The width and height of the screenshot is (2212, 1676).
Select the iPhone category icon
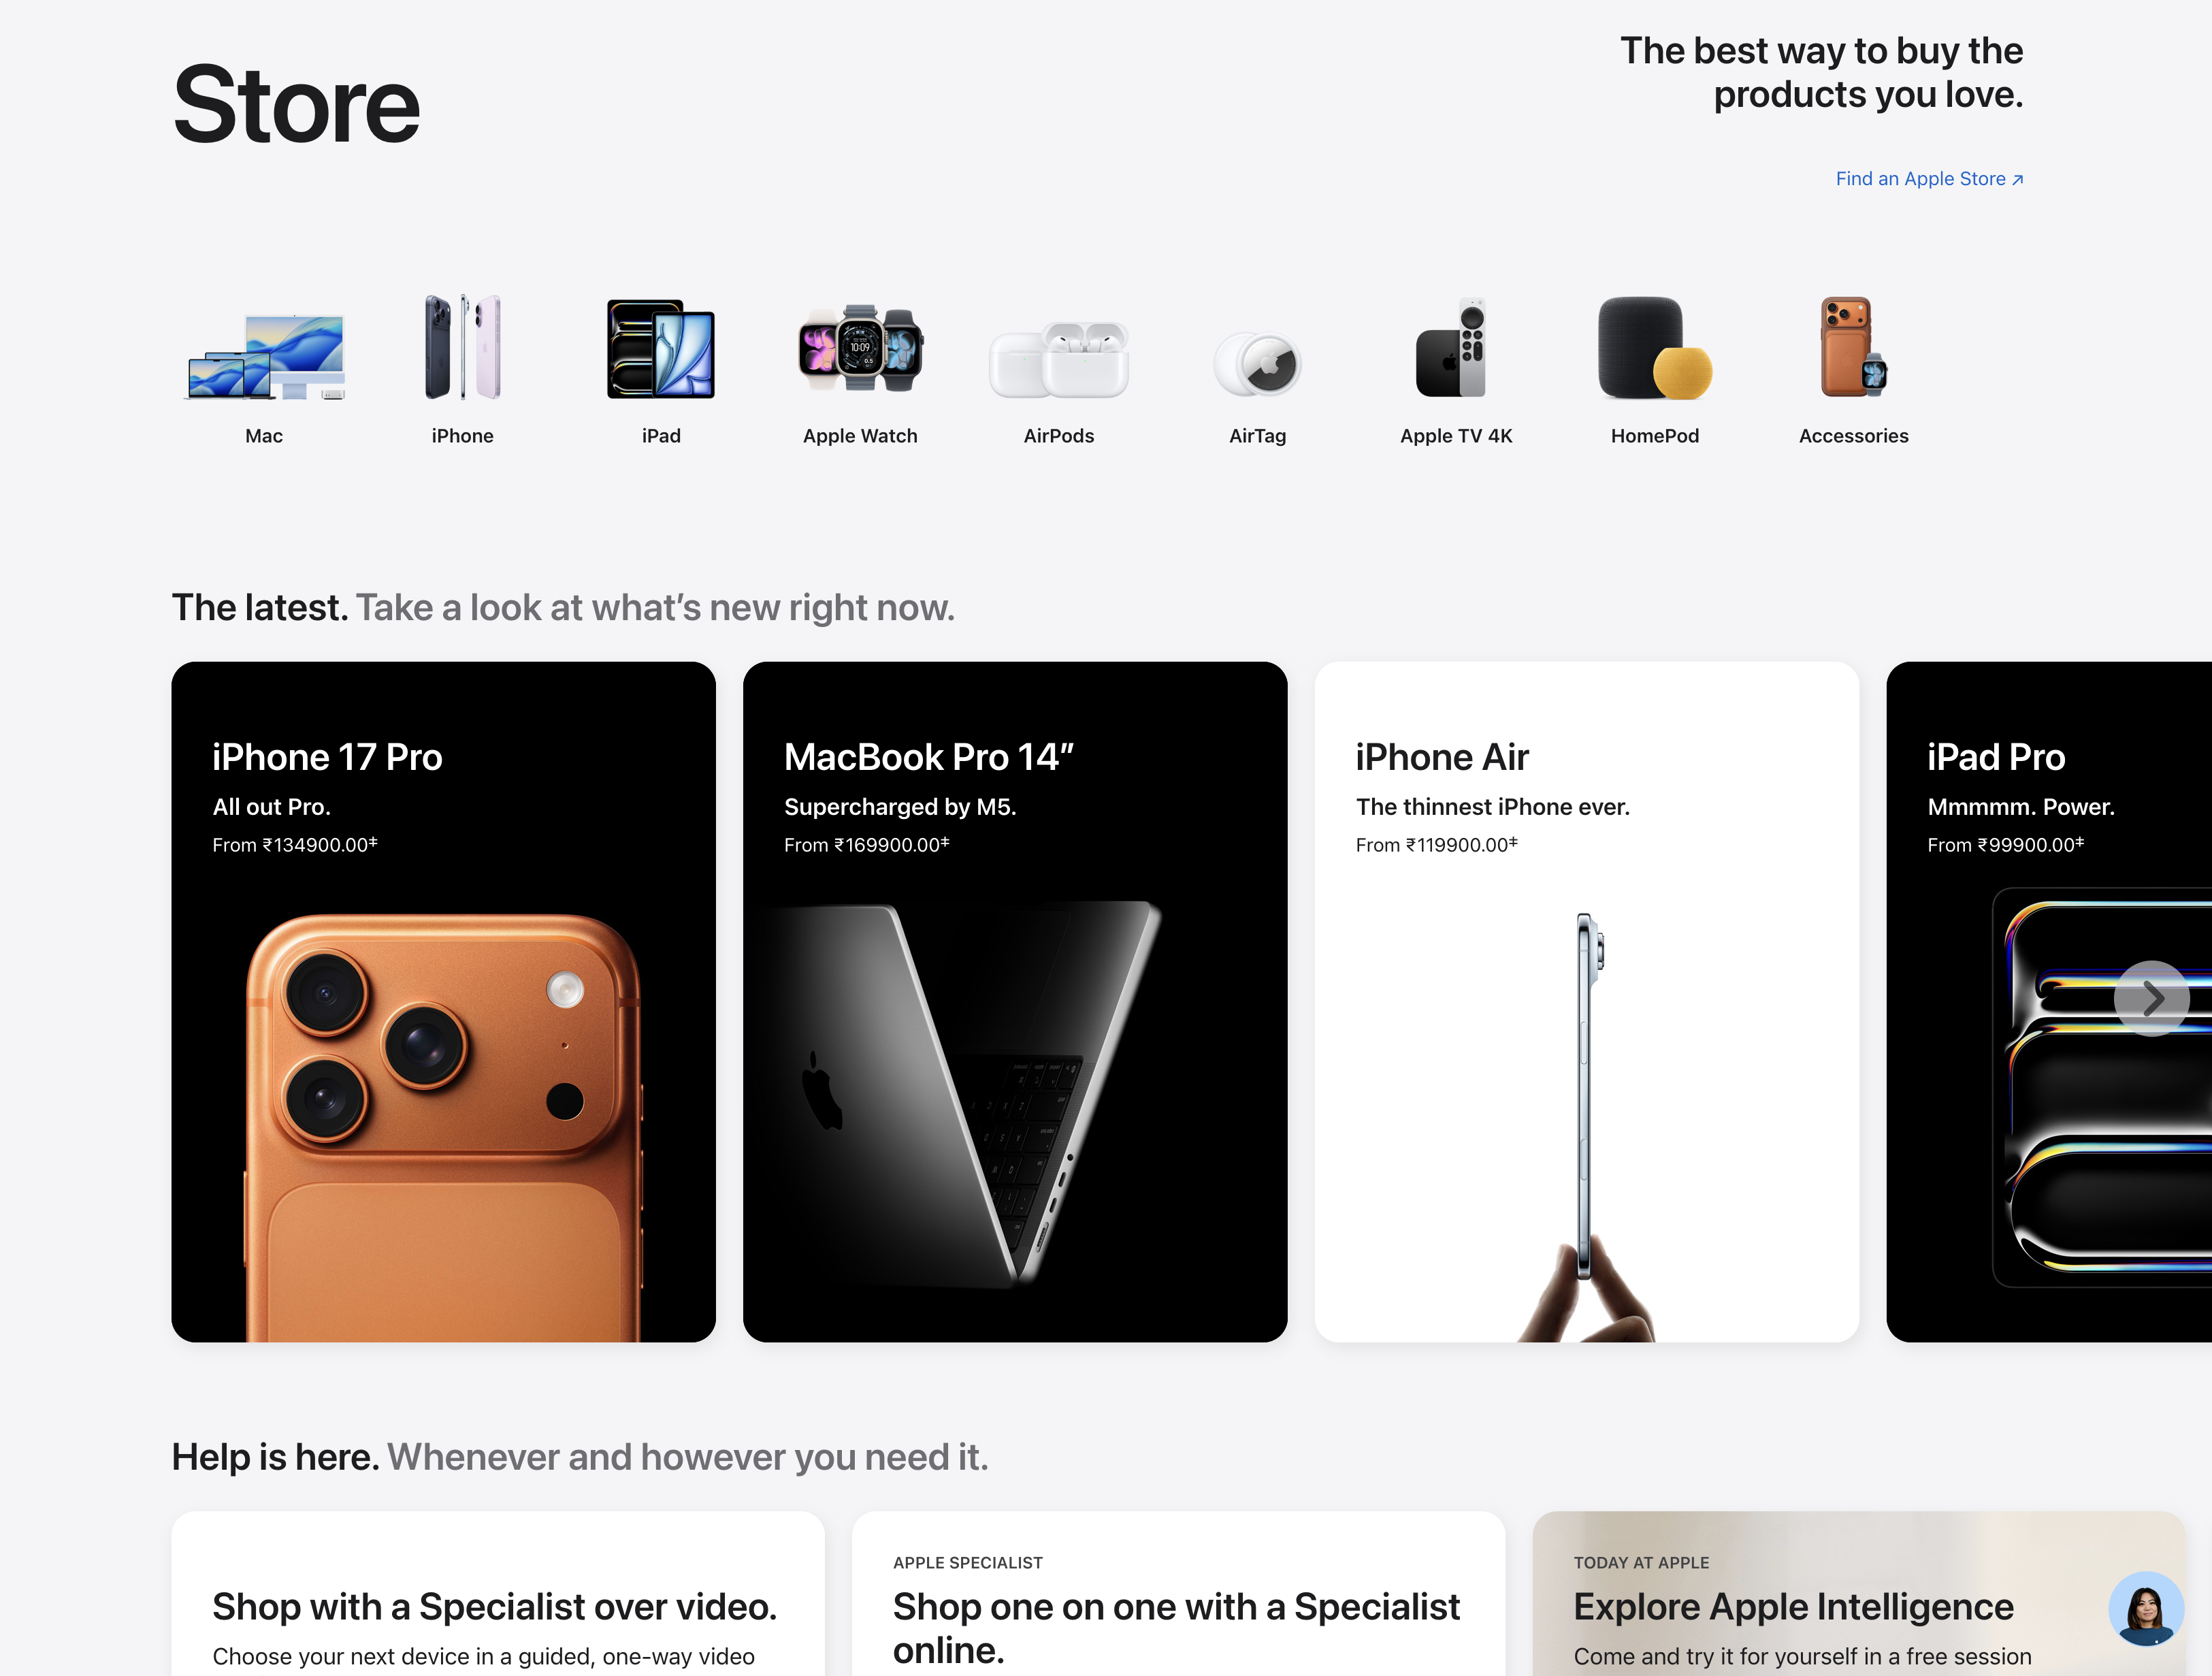click(462, 347)
